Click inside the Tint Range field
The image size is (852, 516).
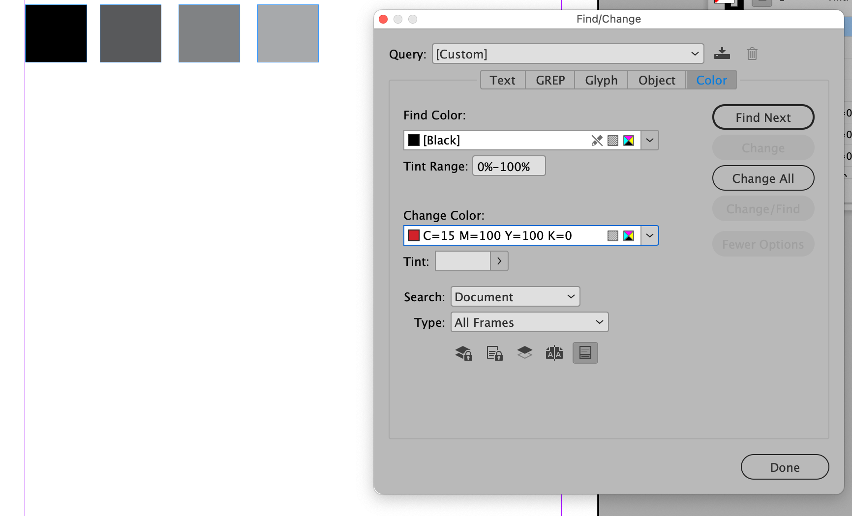click(x=508, y=166)
